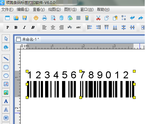Center objects horizontally icon
This screenshot has width=145, height=124.
pyautogui.click(x=132, y=27)
